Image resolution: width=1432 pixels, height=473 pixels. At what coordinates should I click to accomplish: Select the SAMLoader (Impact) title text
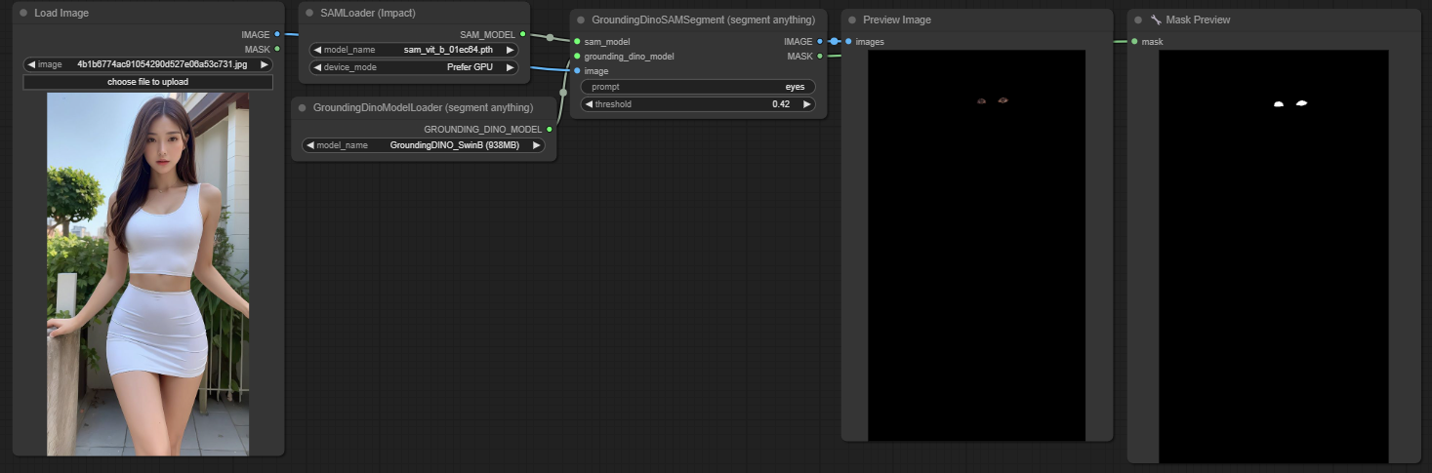click(x=368, y=14)
